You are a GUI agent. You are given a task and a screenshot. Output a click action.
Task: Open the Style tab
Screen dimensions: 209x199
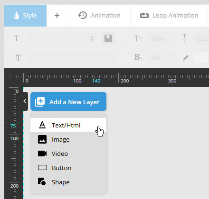tap(25, 16)
